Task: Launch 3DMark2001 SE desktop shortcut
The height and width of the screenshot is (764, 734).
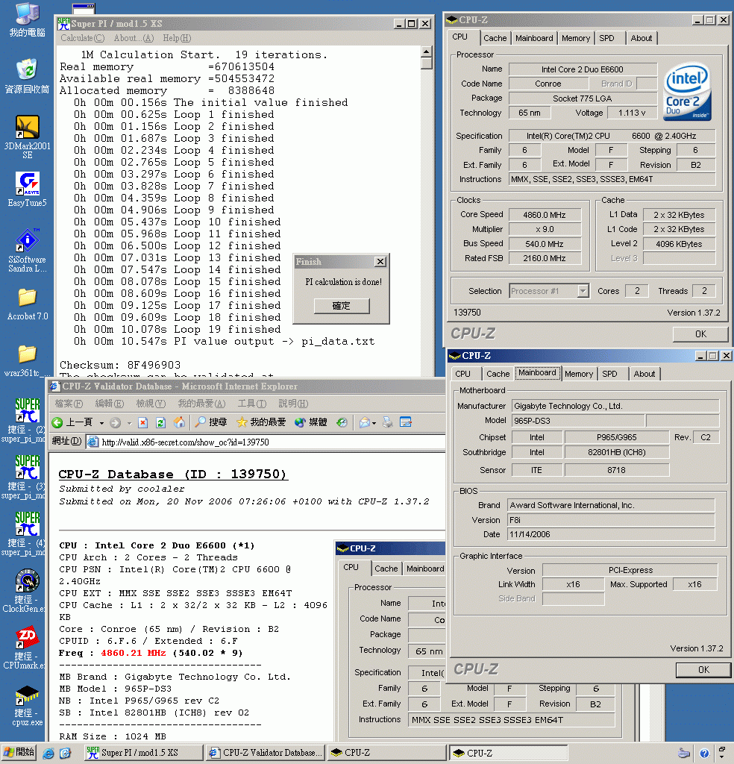Action: click(x=28, y=137)
